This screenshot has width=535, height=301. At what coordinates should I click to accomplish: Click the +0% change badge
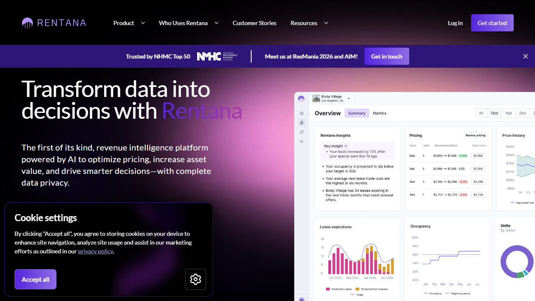pyautogui.click(x=461, y=169)
